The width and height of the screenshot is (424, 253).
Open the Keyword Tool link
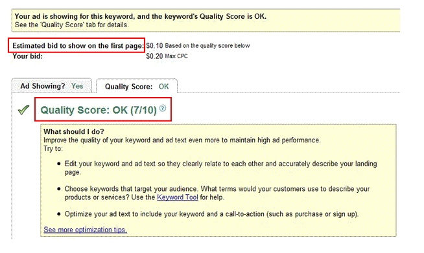click(178, 197)
